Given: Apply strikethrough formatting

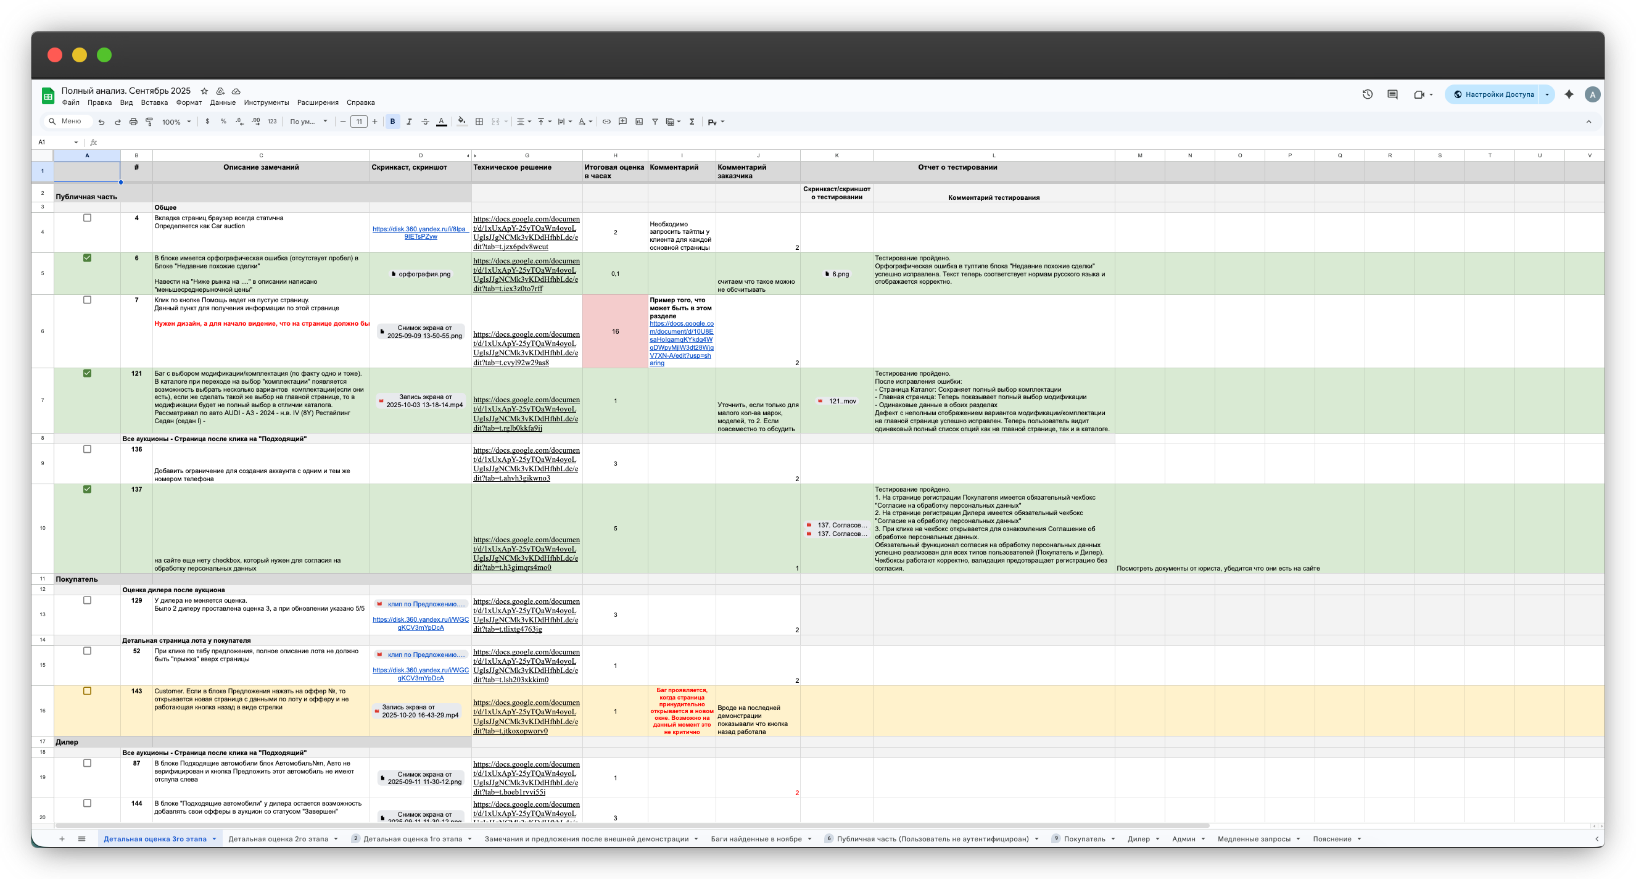Looking at the screenshot, I should (425, 122).
